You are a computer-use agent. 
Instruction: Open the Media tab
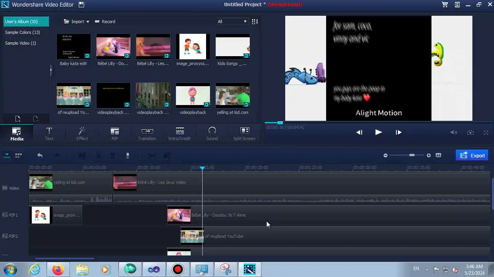tap(17, 133)
